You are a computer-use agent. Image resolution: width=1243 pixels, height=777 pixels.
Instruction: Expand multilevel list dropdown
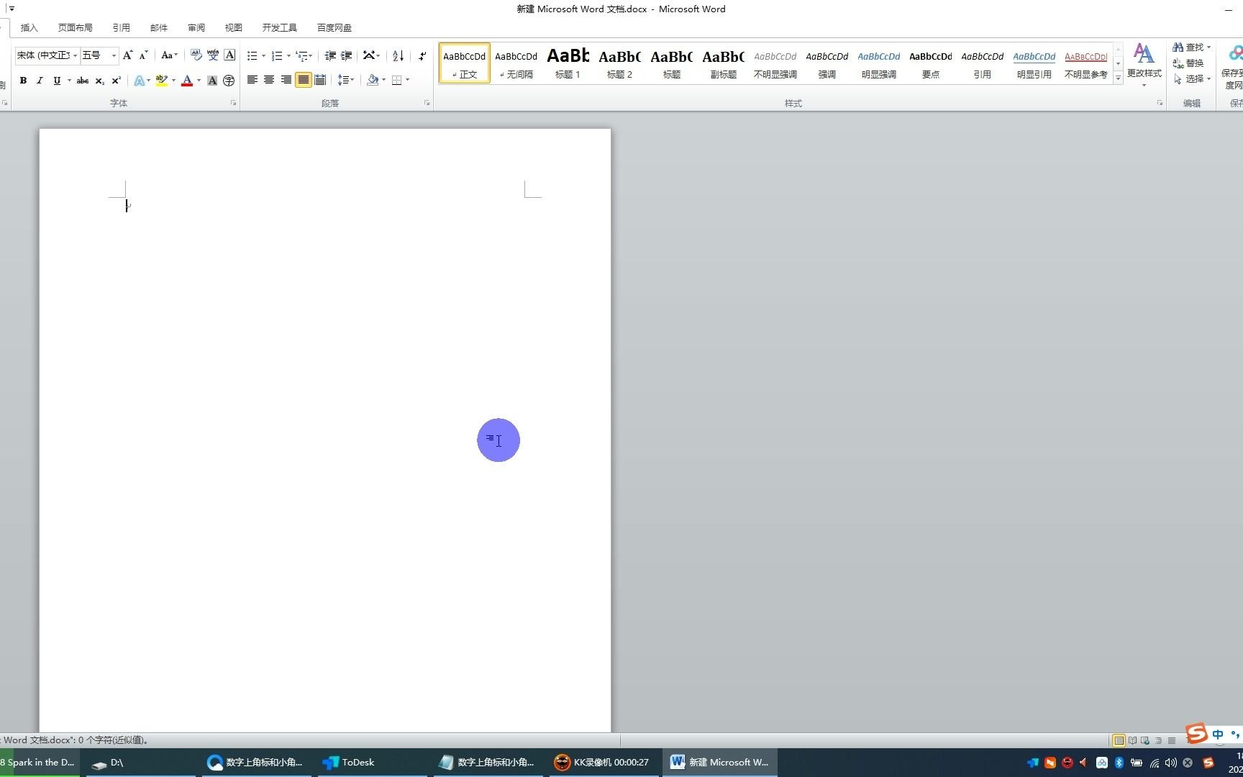(311, 55)
